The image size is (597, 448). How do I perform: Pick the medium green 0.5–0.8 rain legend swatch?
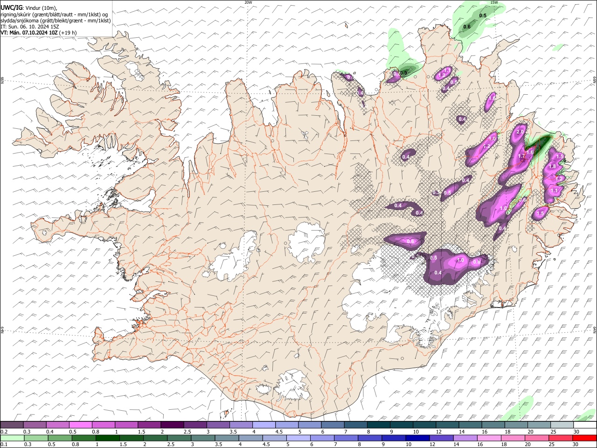[x=60, y=438]
